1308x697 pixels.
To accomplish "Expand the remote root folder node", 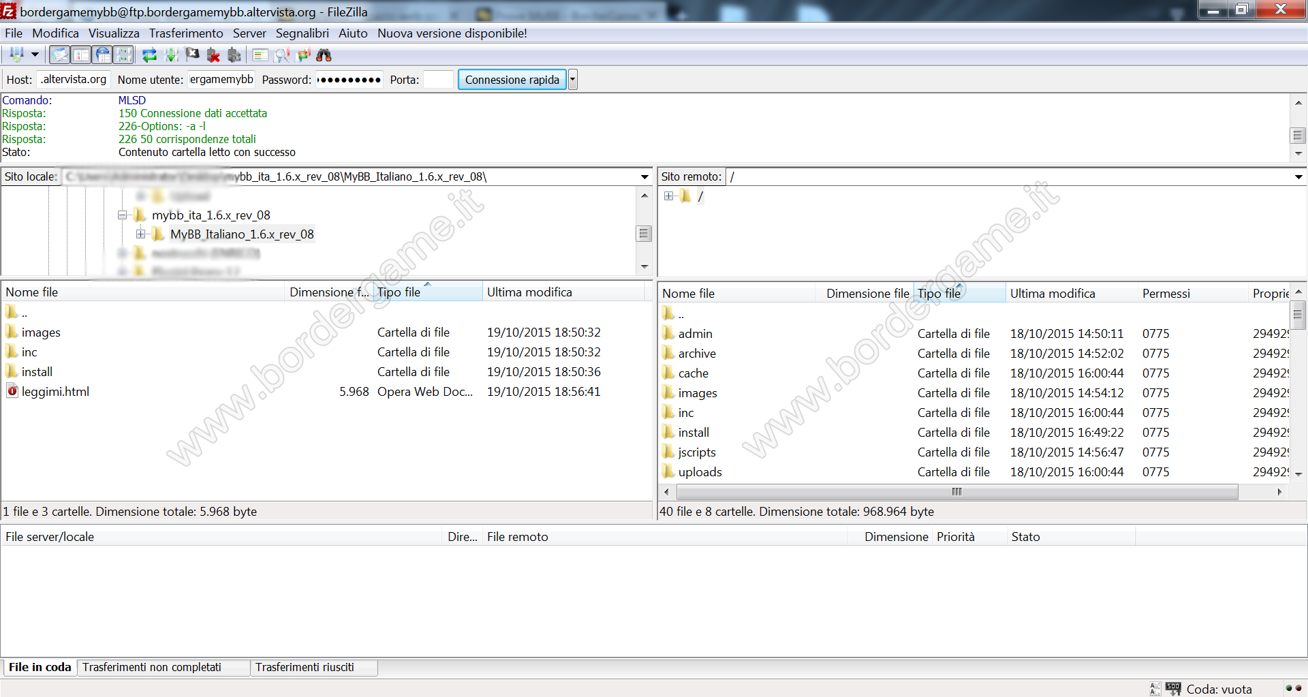I will [668, 196].
